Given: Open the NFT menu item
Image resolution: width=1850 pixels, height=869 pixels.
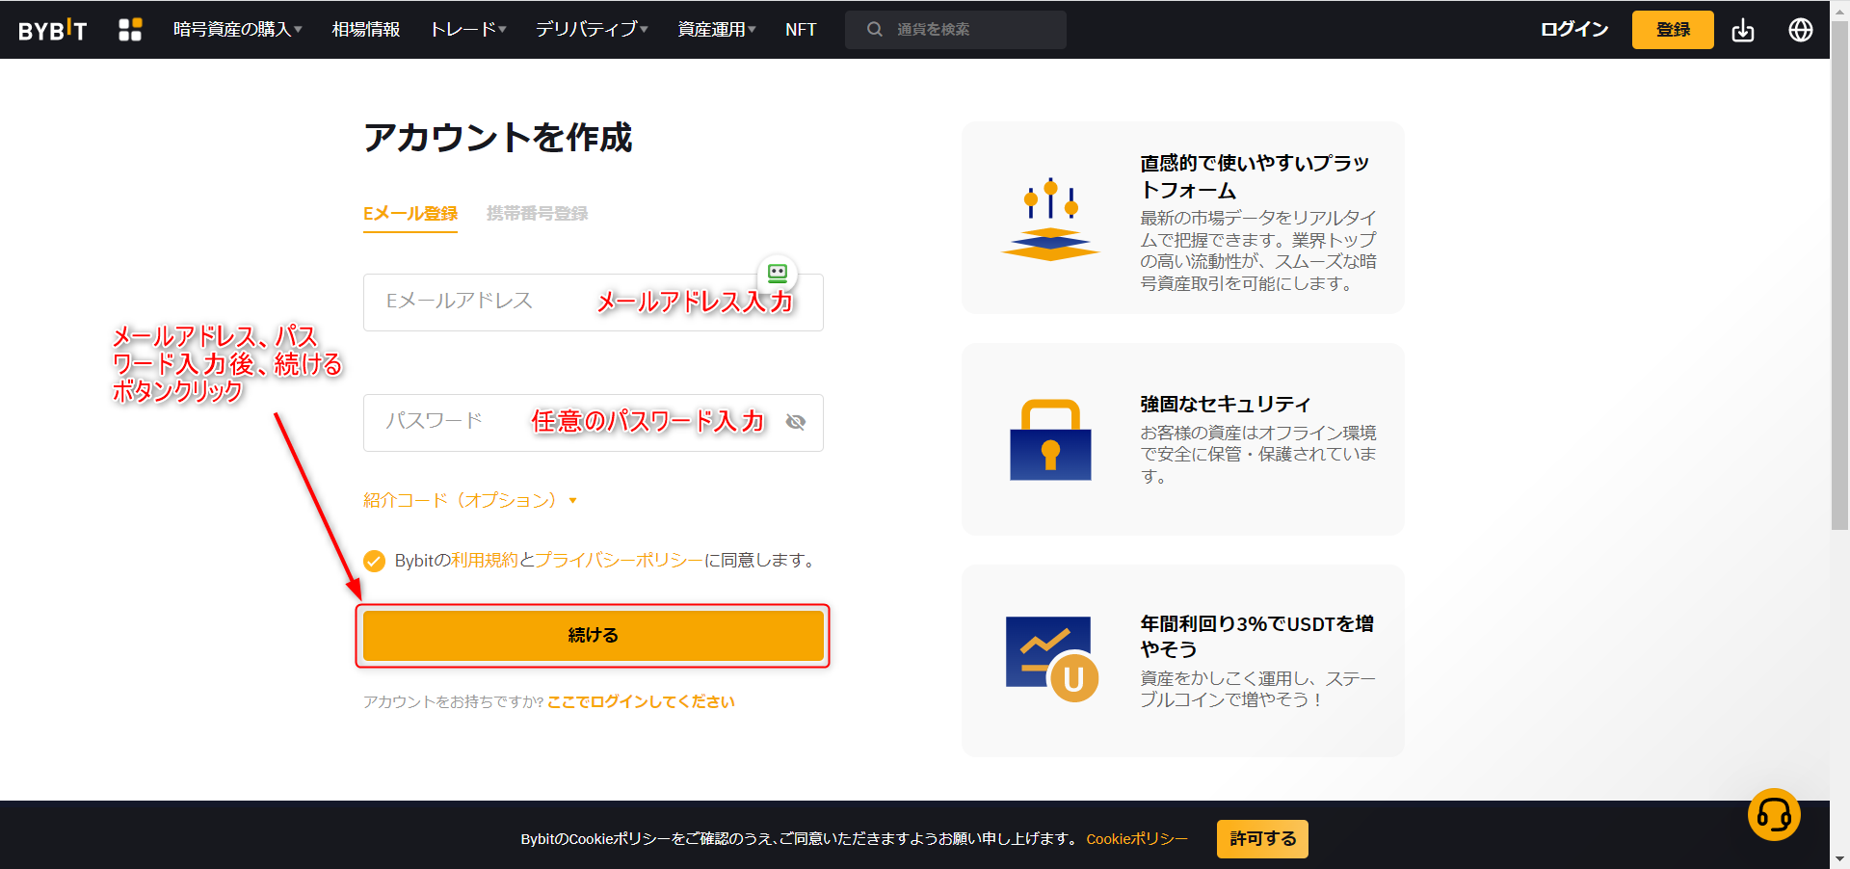Looking at the screenshot, I should (800, 30).
